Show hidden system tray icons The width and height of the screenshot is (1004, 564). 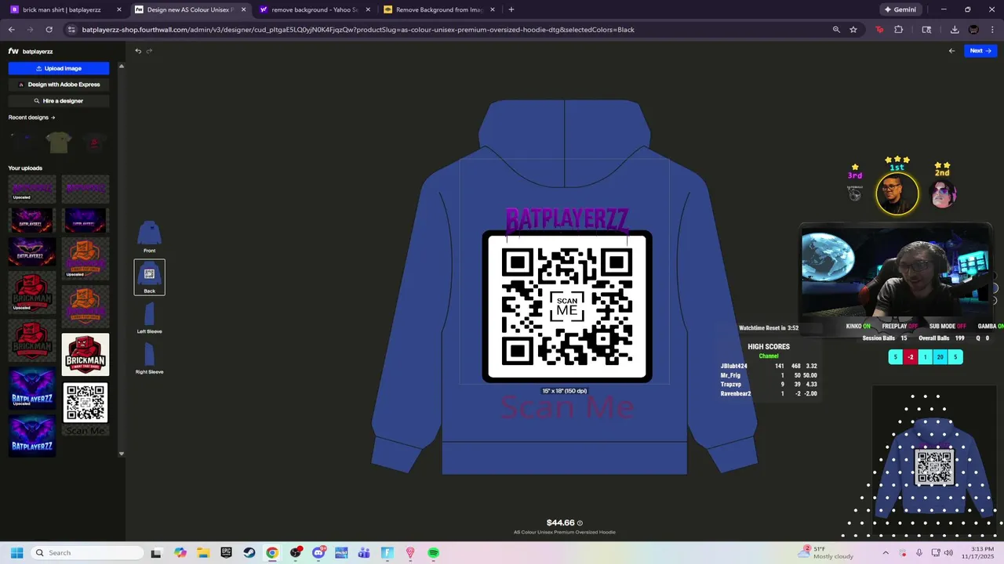[x=886, y=553]
